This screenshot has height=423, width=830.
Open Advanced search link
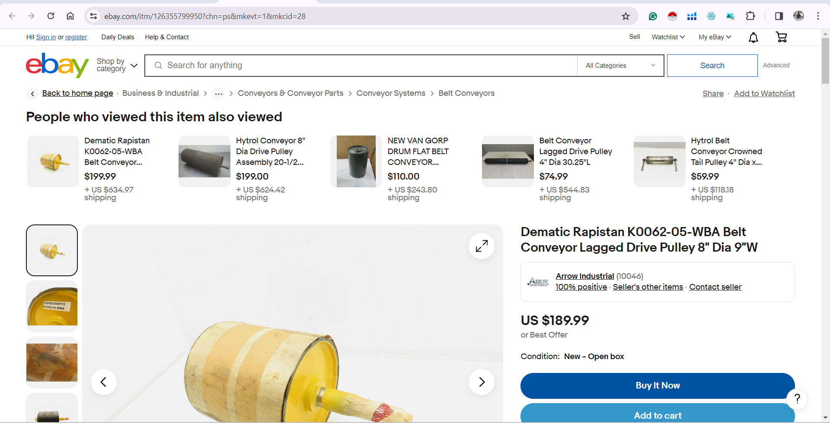click(776, 65)
